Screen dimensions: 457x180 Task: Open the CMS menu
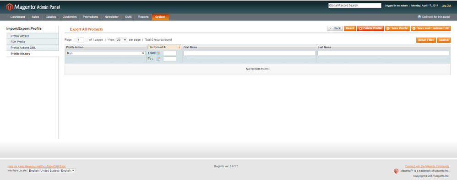click(129, 17)
